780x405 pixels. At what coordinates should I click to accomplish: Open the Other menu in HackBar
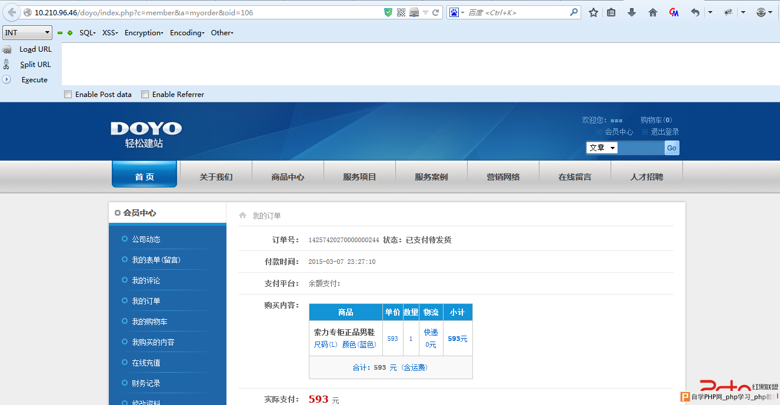coord(222,33)
